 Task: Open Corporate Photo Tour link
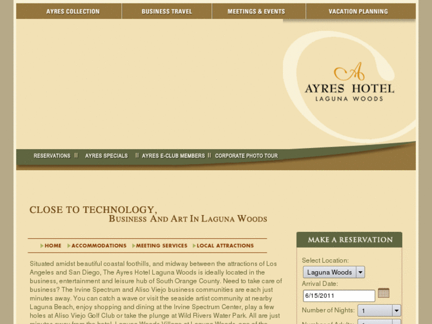tap(247, 156)
